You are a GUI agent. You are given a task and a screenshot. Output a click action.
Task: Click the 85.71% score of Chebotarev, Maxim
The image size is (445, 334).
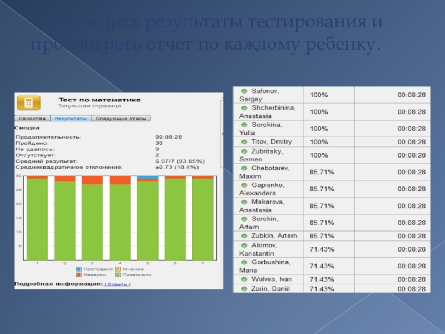(322, 172)
